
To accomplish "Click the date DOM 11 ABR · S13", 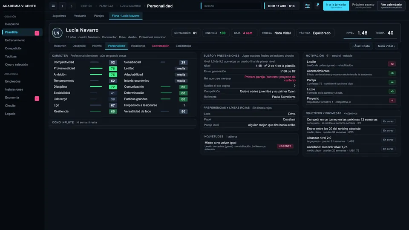I will [x=281, y=6].
